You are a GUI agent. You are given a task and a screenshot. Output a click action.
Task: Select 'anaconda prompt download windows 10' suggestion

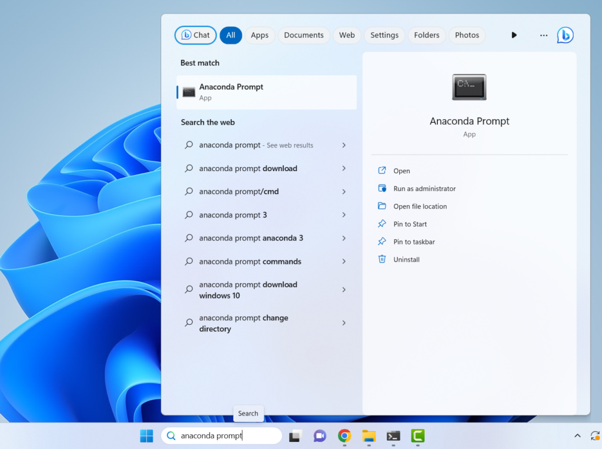pos(266,290)
